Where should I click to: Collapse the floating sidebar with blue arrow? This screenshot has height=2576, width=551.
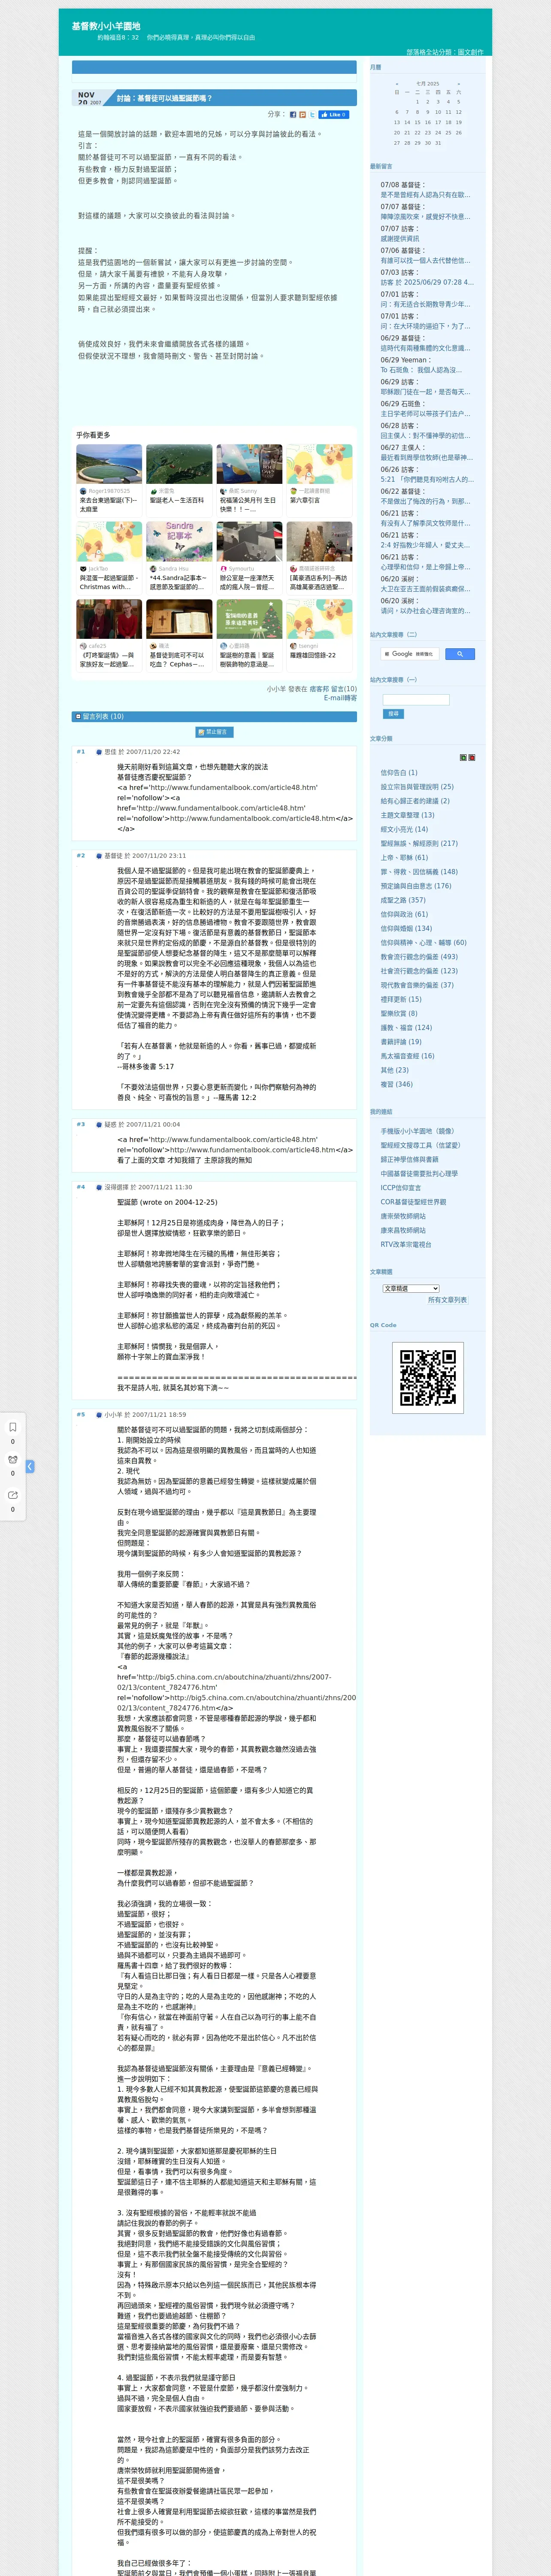click(x=30, y=1466)
